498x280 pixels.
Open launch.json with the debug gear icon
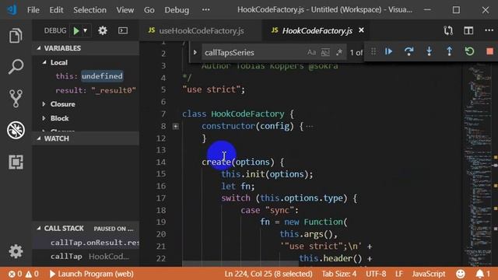click(x=102, y=31)
